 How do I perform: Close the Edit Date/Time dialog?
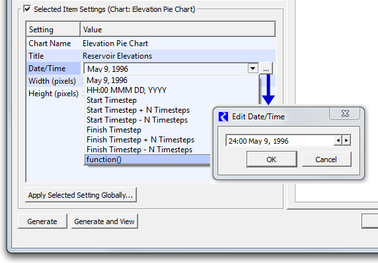point(345,113)
